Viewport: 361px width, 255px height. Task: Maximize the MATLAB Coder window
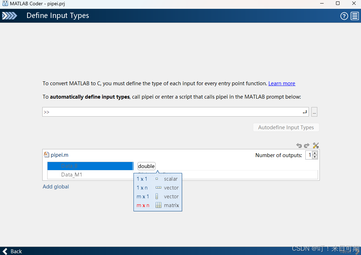(x=338, y=4)
